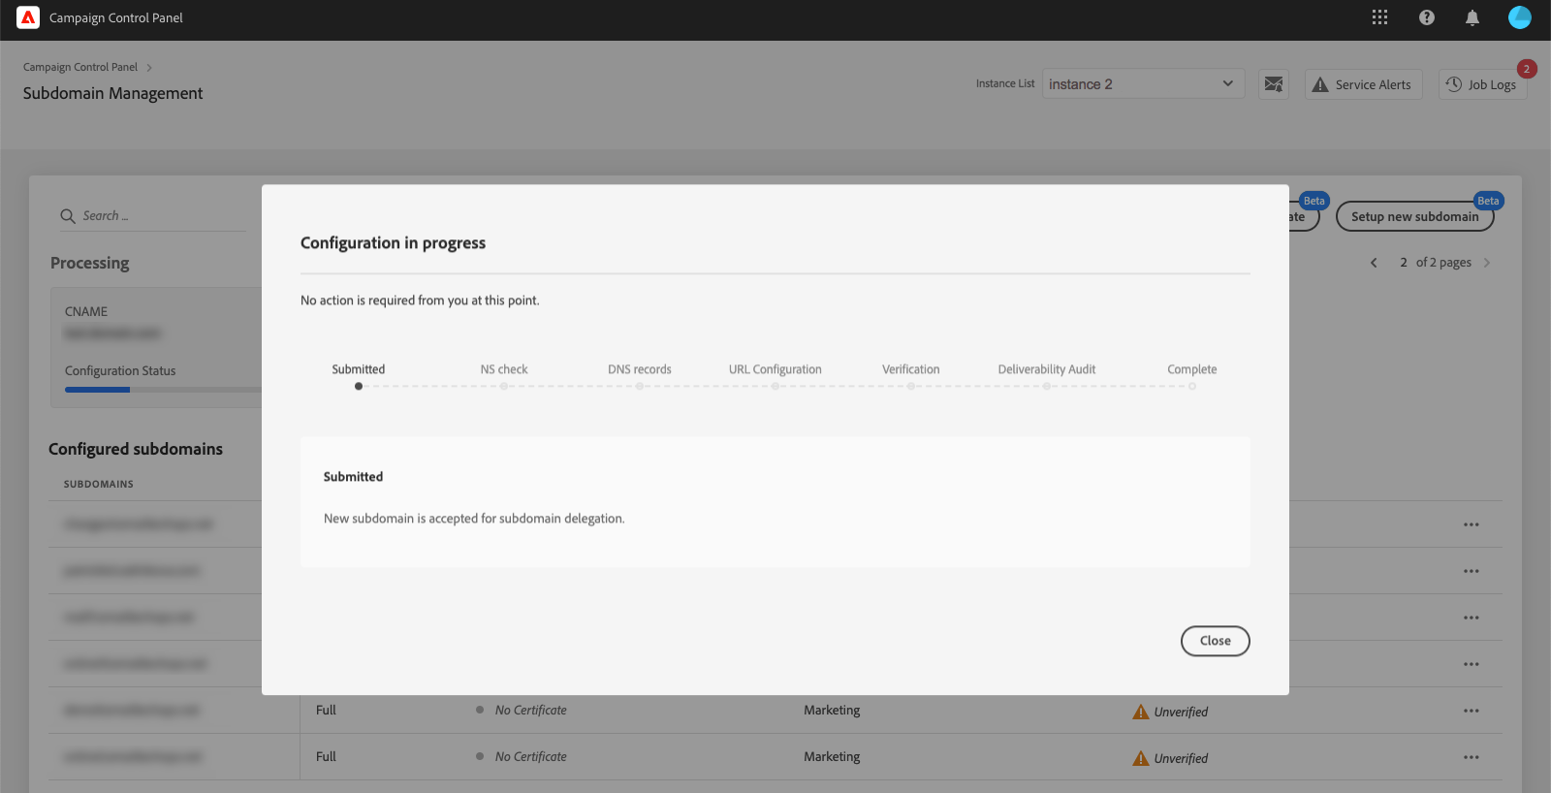Open the notifications bell
1551x793 pixels.
pyautogui.click(x=1472, y=17)
